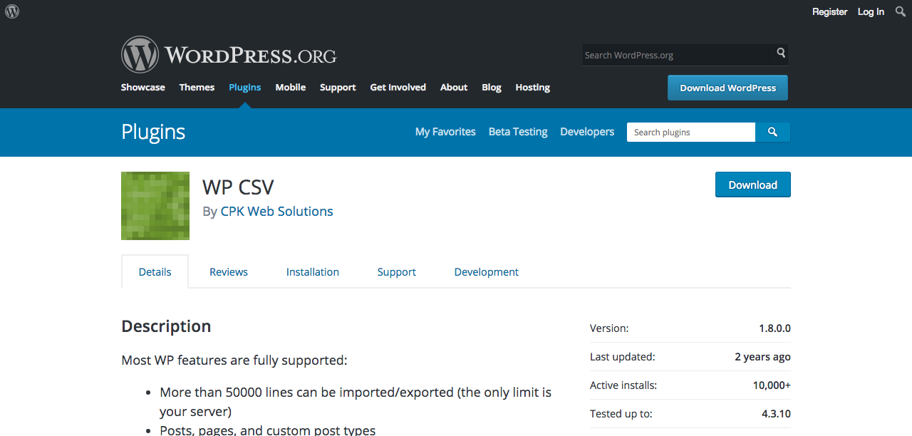Click the 'Last updated:' label
Image resolution: width=912 pixels, height=436 pixels.
(623, 357)
